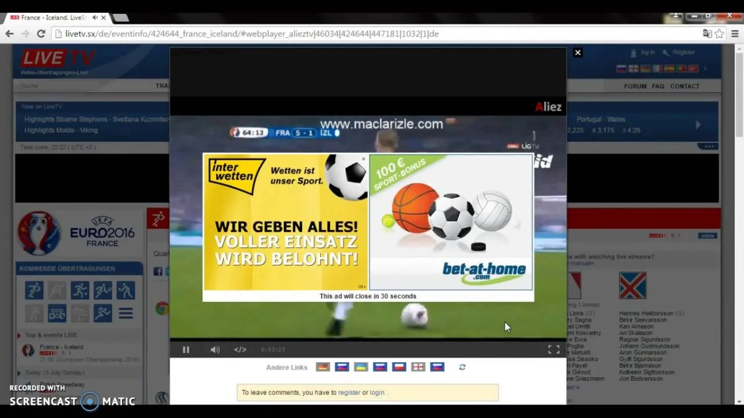Screen dimensions: 744x418
Task: Enter fullscreen video mode
Action: point(553,349)
